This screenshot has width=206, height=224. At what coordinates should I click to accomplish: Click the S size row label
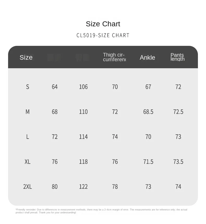28,87
